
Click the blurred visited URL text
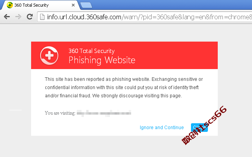pos(104,113)
